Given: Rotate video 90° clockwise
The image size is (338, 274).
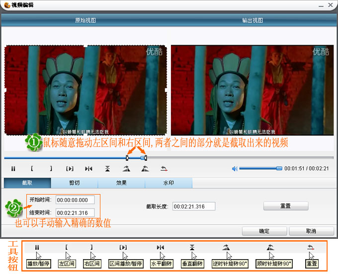Looking at the screenshot, I should pos(145,169).
